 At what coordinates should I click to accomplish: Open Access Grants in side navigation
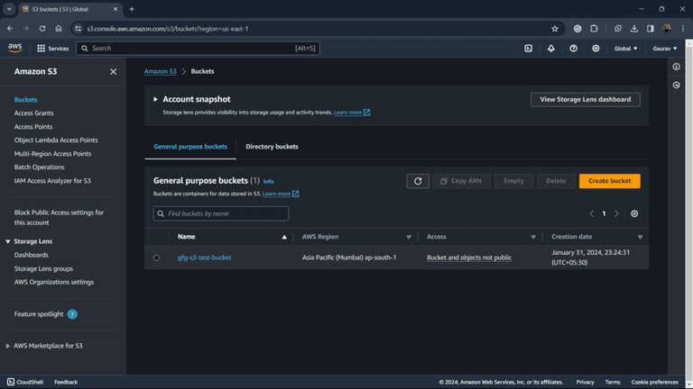click(x=33, y=113)
